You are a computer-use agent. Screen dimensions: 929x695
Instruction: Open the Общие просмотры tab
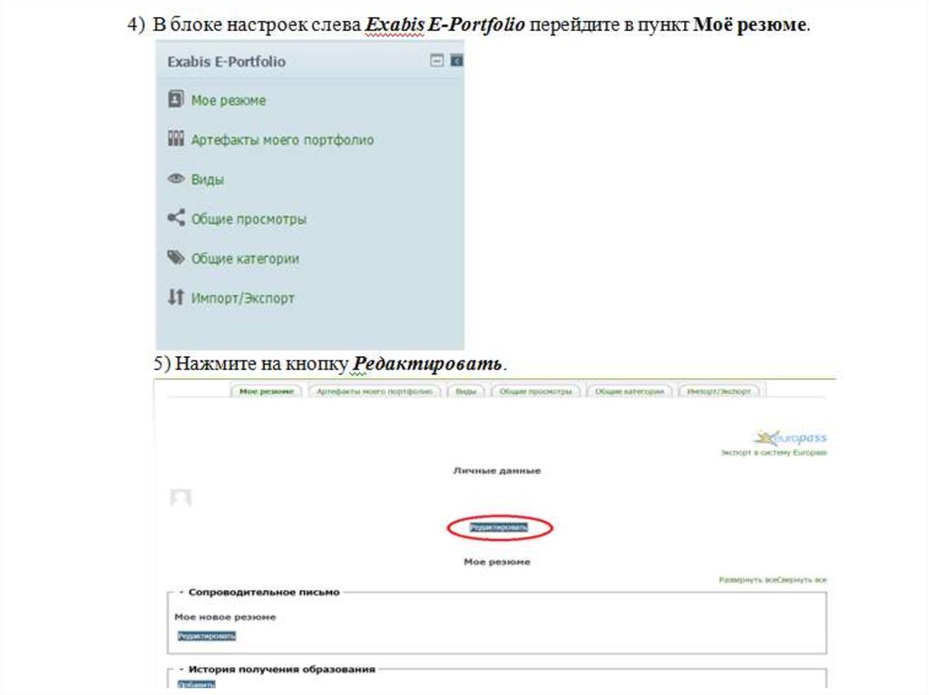539,391
